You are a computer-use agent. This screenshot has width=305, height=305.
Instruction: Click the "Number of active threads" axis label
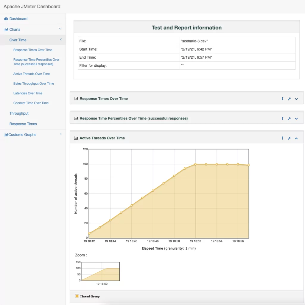point(76,194)
